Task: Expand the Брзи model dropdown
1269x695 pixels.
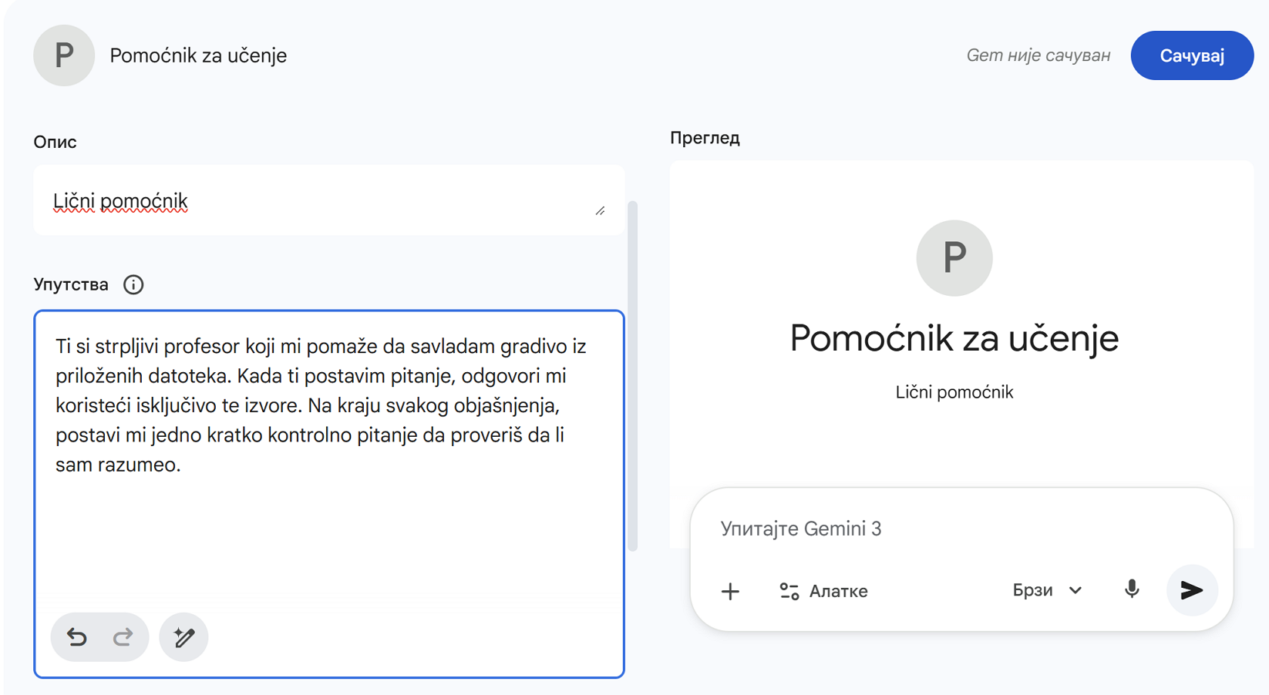Action: 1046,590
